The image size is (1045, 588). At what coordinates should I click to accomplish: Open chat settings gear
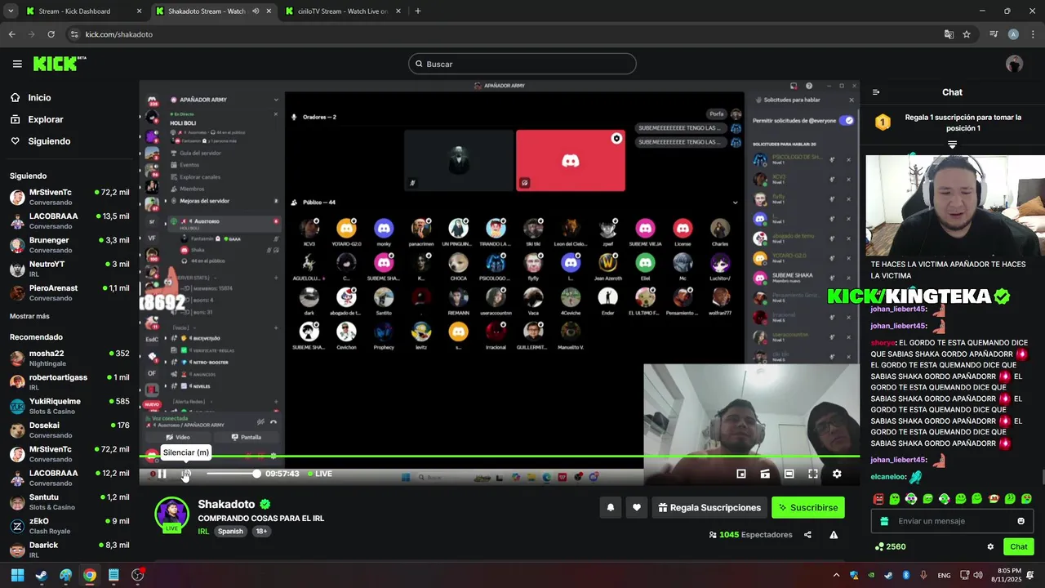click(x=990, y=546)
